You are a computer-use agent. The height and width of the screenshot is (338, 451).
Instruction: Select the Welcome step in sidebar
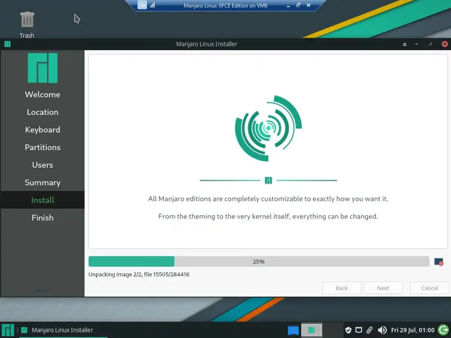click(x=43, y=94)
